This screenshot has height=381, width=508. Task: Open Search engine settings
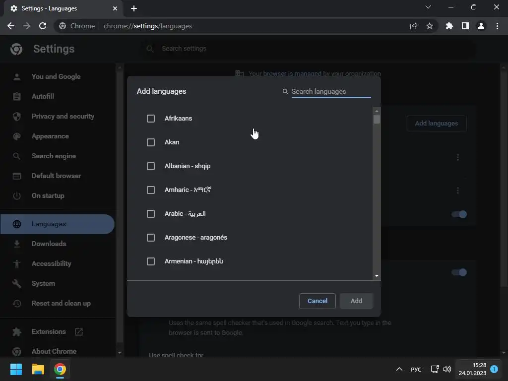58,156
